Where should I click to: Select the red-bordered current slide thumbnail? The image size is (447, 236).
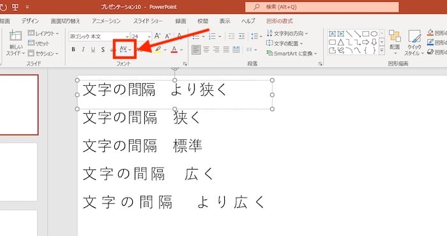coord(19,105)
